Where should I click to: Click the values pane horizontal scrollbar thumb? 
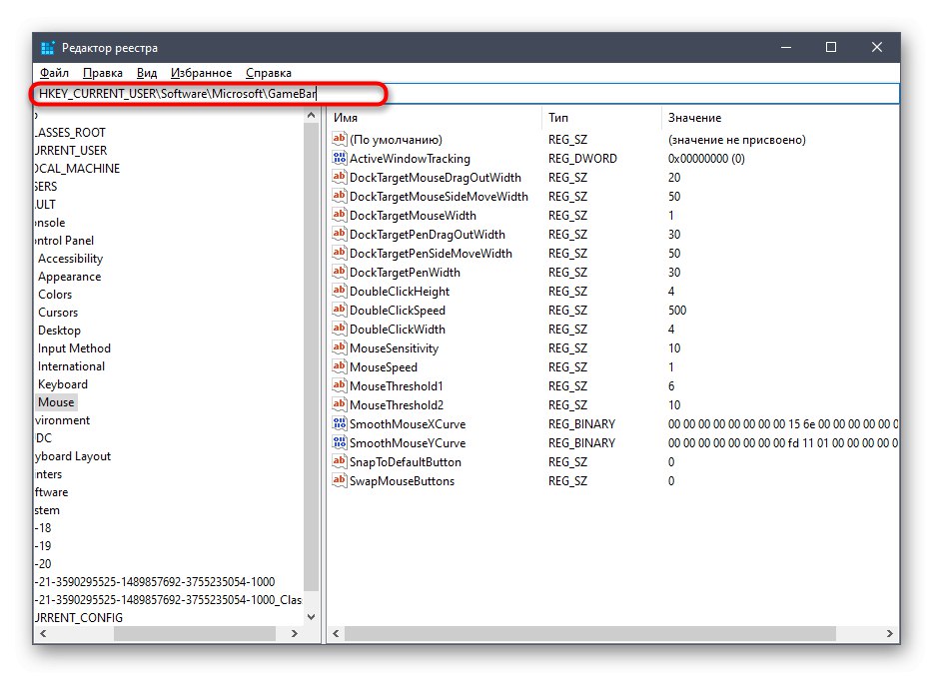[590, 634]
